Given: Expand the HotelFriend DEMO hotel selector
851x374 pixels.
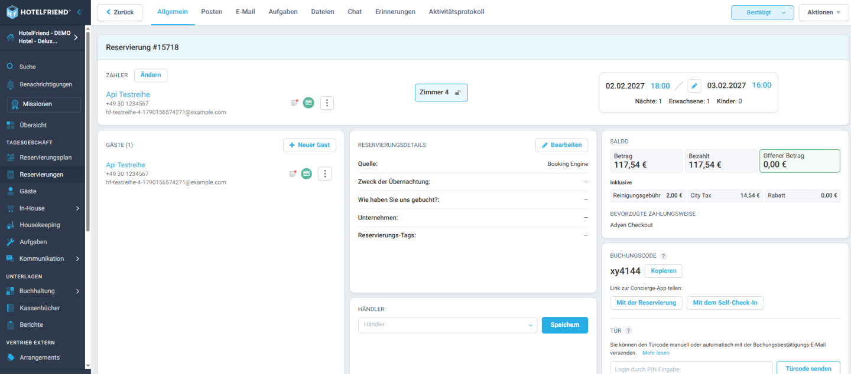Looking at the screenshot, I should (43, 37).
